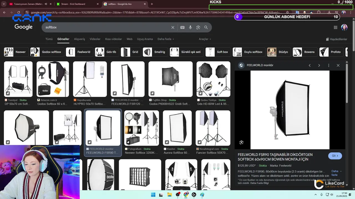
Task: Switch to the Web results tab
Action: click(130, 39)
